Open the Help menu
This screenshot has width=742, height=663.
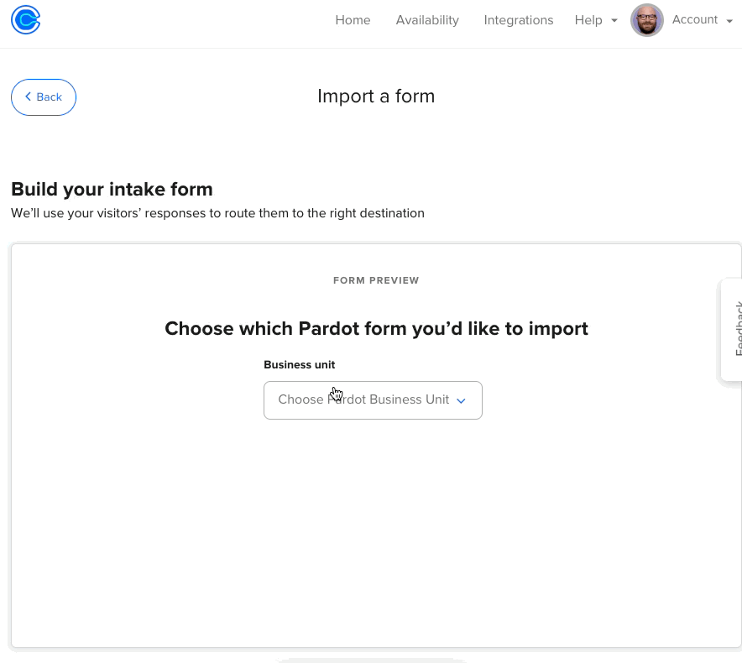coord(588,20)
